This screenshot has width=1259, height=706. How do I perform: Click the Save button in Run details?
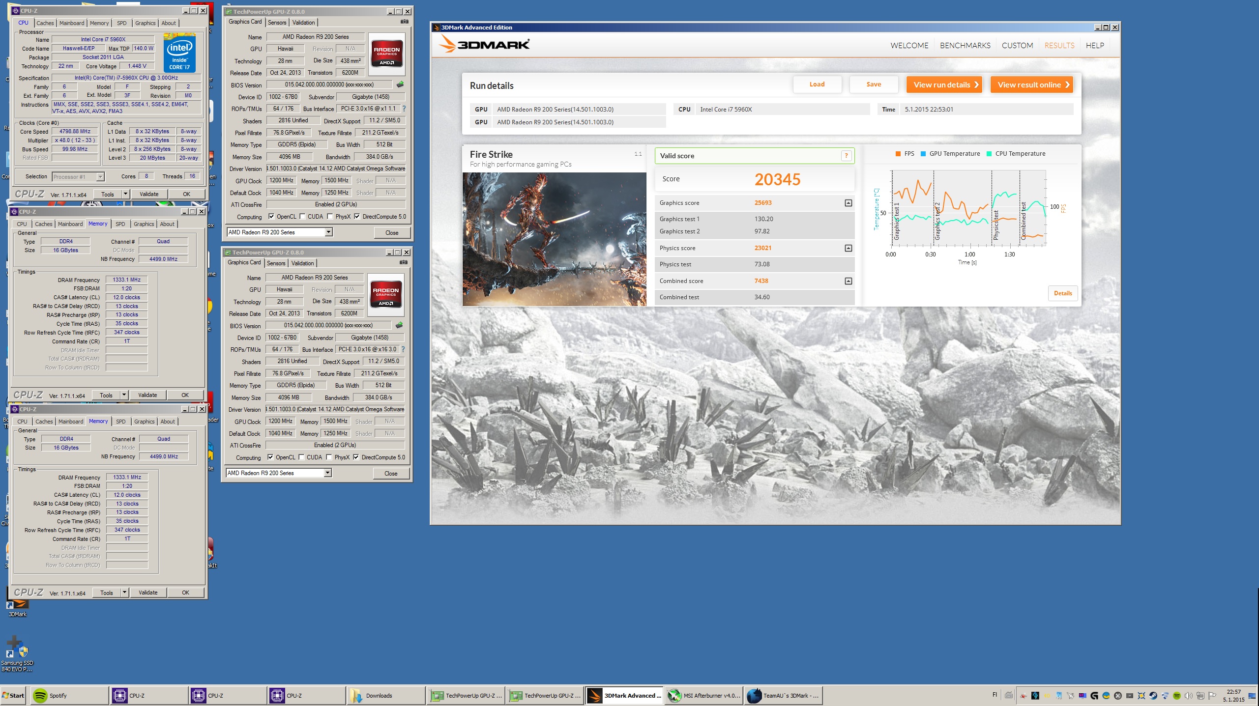(x=874, y=85)
